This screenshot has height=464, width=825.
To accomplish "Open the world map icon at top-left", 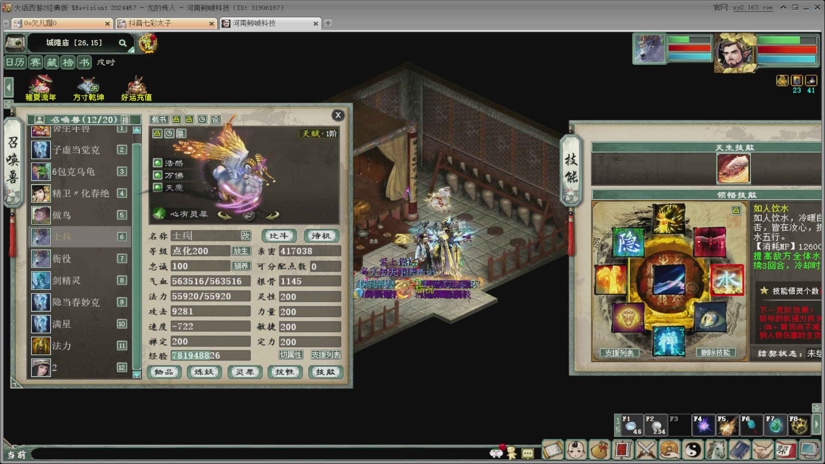I will point(15,43).
